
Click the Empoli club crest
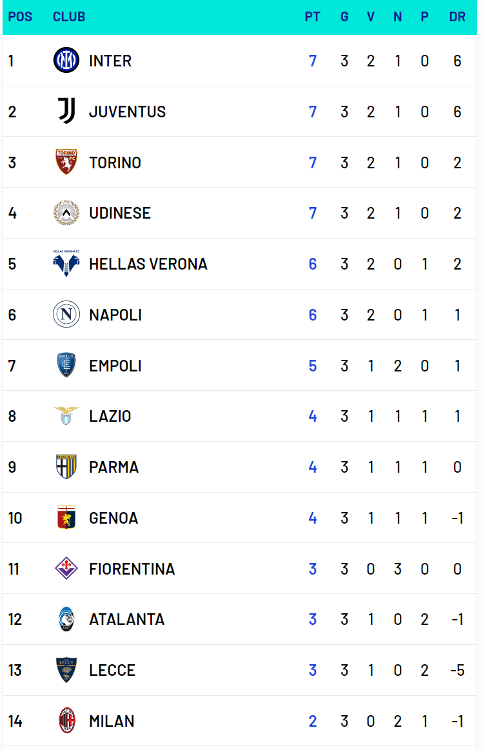point(66,365)
